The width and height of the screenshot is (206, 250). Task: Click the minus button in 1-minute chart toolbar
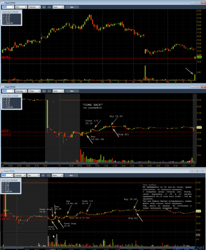point(49,175)
